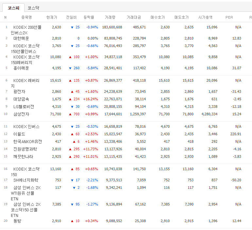Click the N rank column header
Image resolution: width=252 pixels, height=230 pixels.
(x=5, y=17)
